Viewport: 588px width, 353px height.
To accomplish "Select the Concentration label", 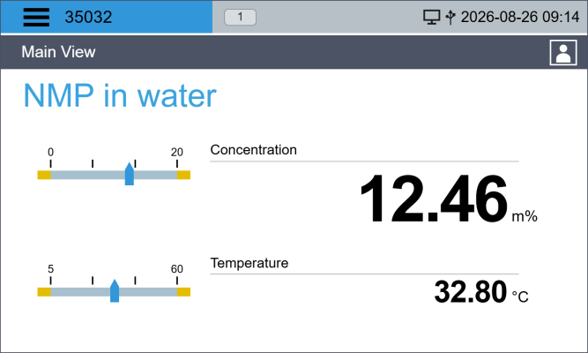I will [x=254, y=150].
